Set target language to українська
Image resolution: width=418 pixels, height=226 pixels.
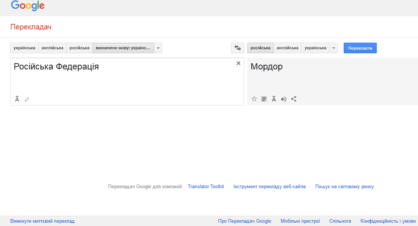click(x=316, y=48)
